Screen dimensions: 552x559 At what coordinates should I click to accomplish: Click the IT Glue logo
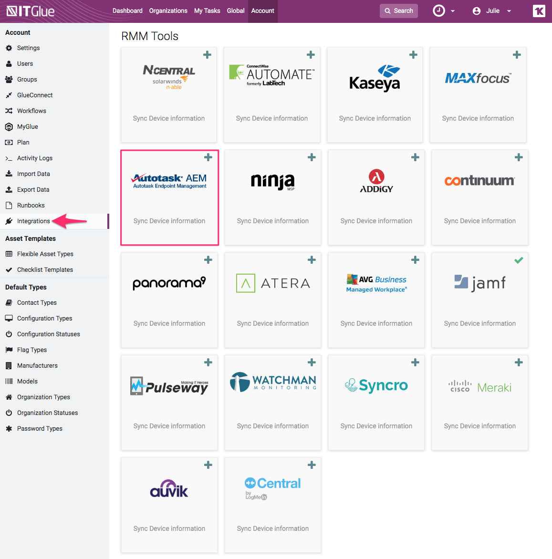coord(31,11)
